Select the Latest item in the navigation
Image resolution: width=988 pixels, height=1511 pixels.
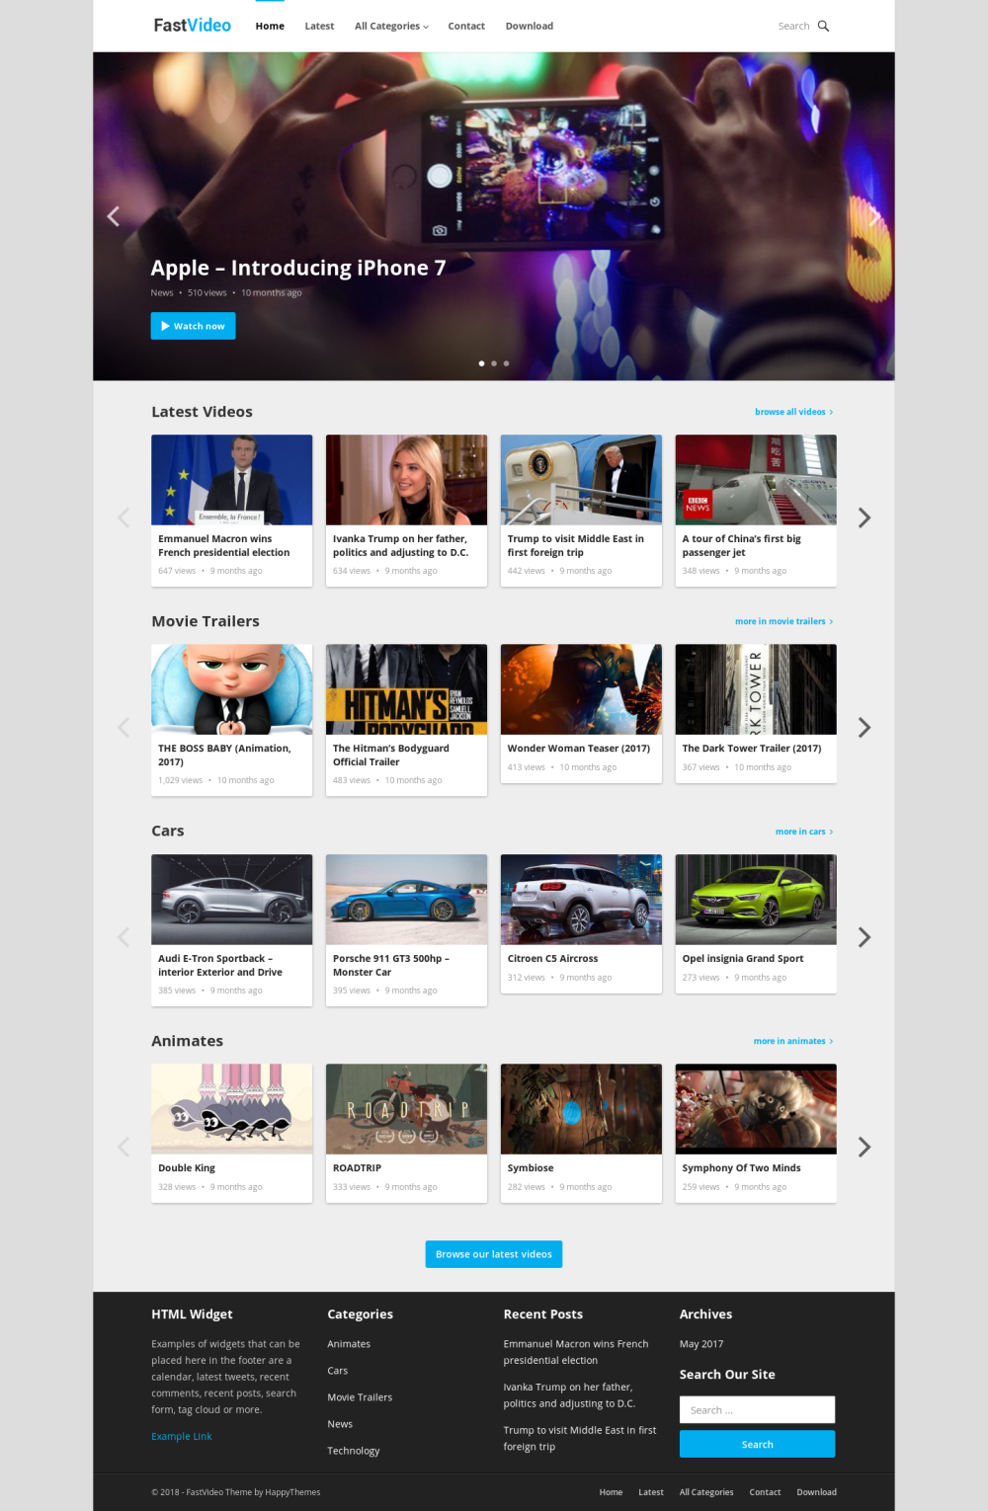pos(319,26)
